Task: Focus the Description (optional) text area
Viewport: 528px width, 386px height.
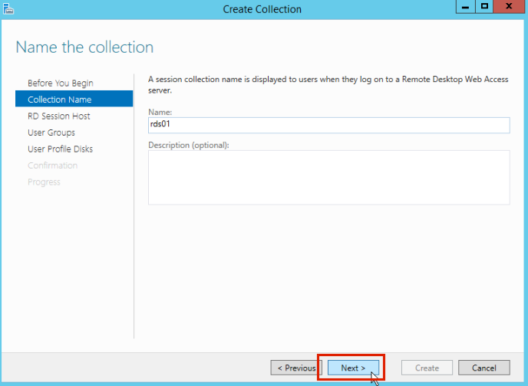Action: tap(328, 178)
